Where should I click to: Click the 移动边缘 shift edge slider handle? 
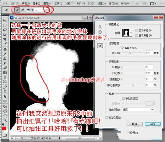pyautogui.click(x=133, y=85)
